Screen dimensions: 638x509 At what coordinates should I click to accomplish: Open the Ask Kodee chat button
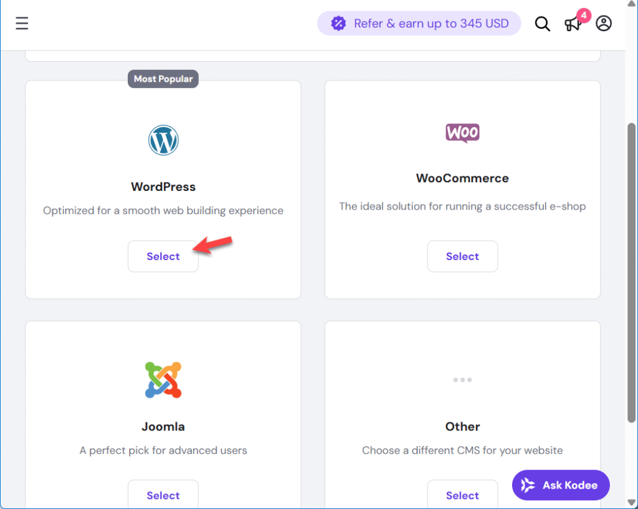click(561, 485)
